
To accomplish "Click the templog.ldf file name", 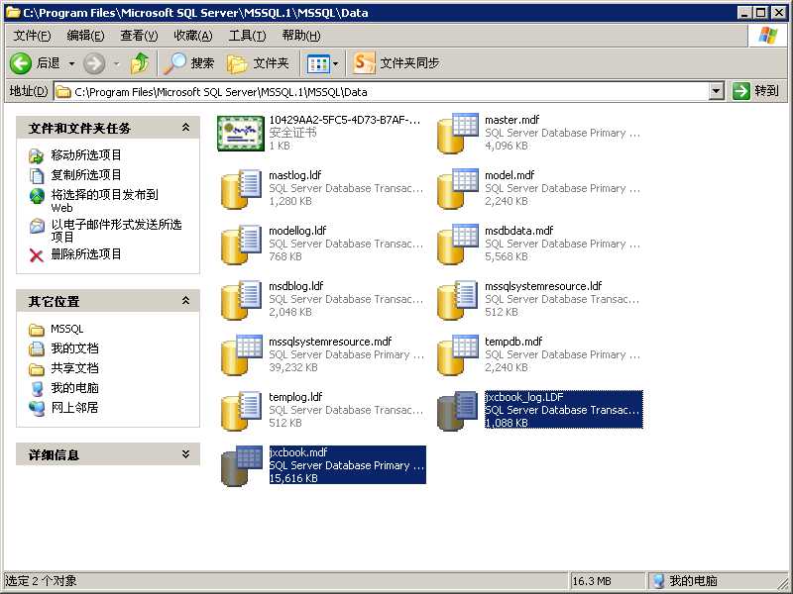I will (x=295, y=397).
